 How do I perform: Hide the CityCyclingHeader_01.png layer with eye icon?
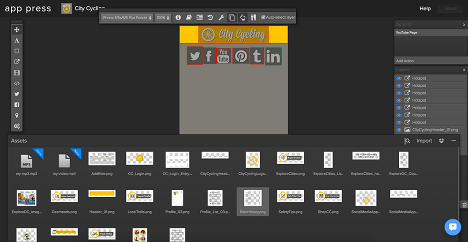pos(399,130)
